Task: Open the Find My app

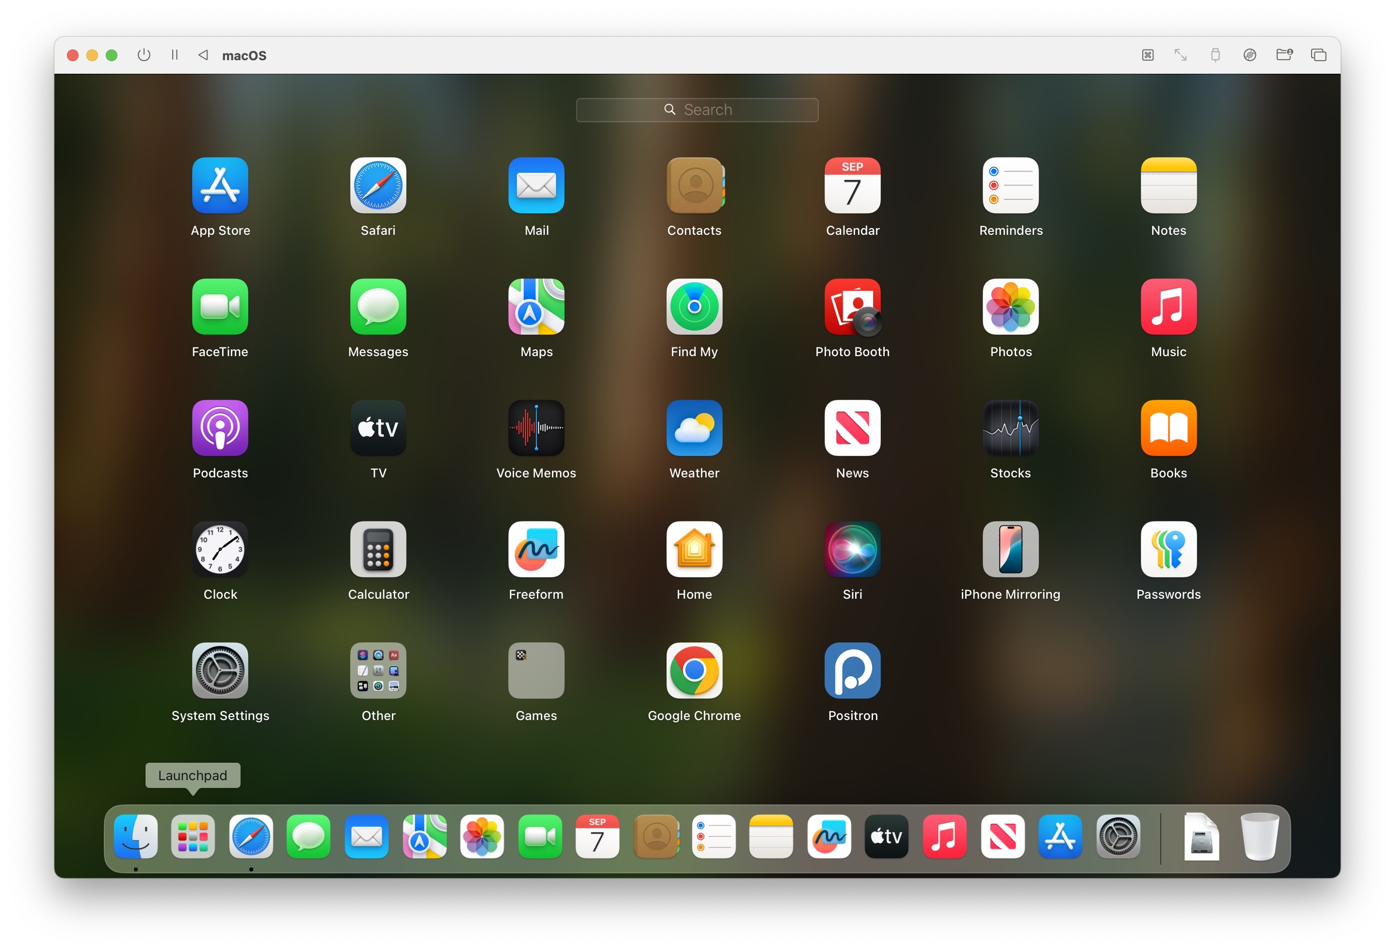Action: (x=695, y=307)
